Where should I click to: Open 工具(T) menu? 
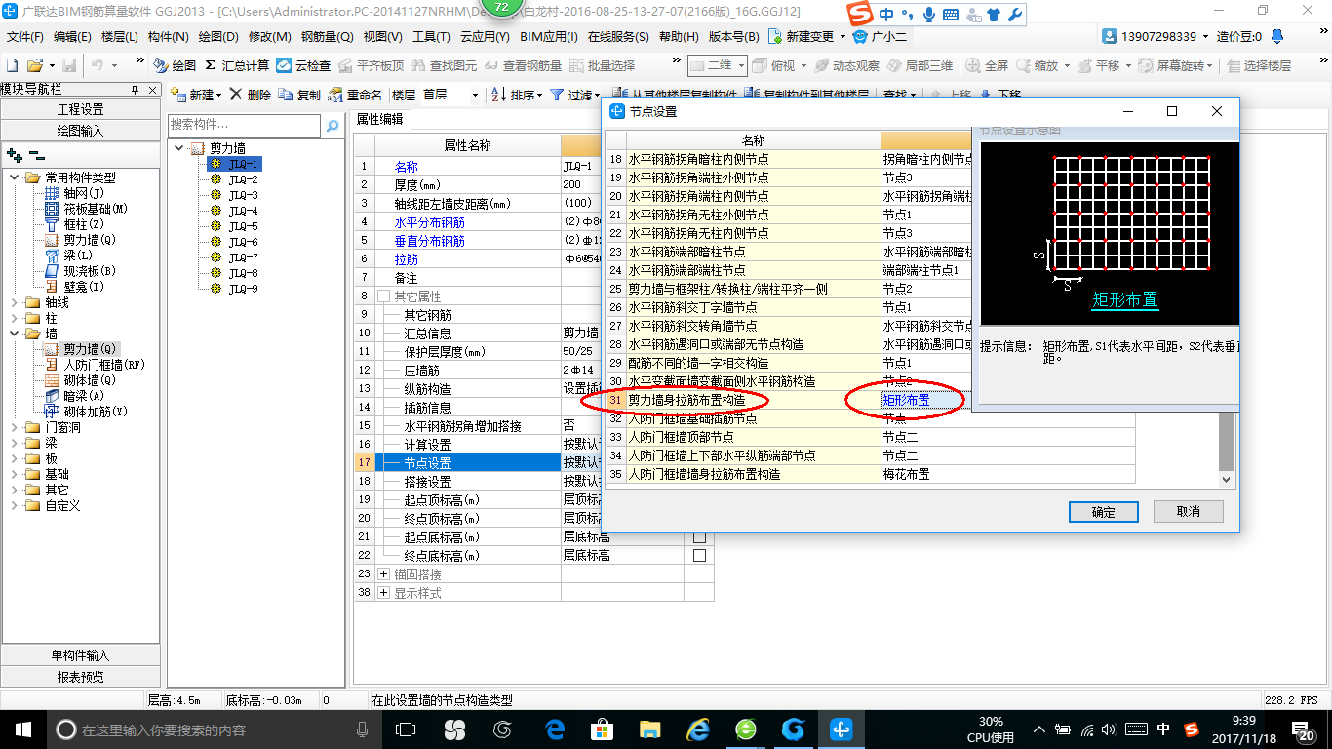click(x=430, y=37)
